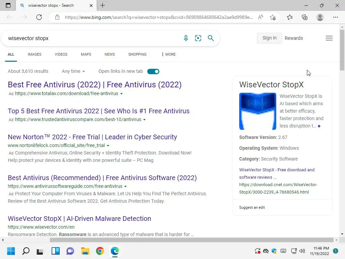Open Top 5 Best Free Antivirus 2022 result
This screenshot has width=345, height=259.
click(99, 111)
